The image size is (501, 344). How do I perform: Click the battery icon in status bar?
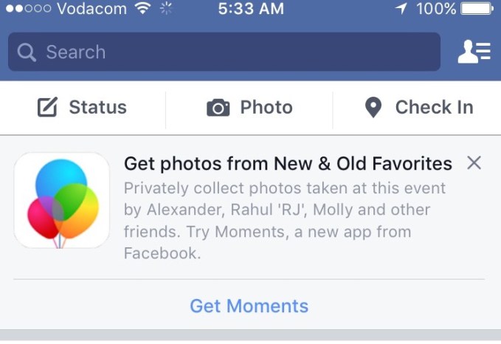pyautogui.click(x=477, y=10)
